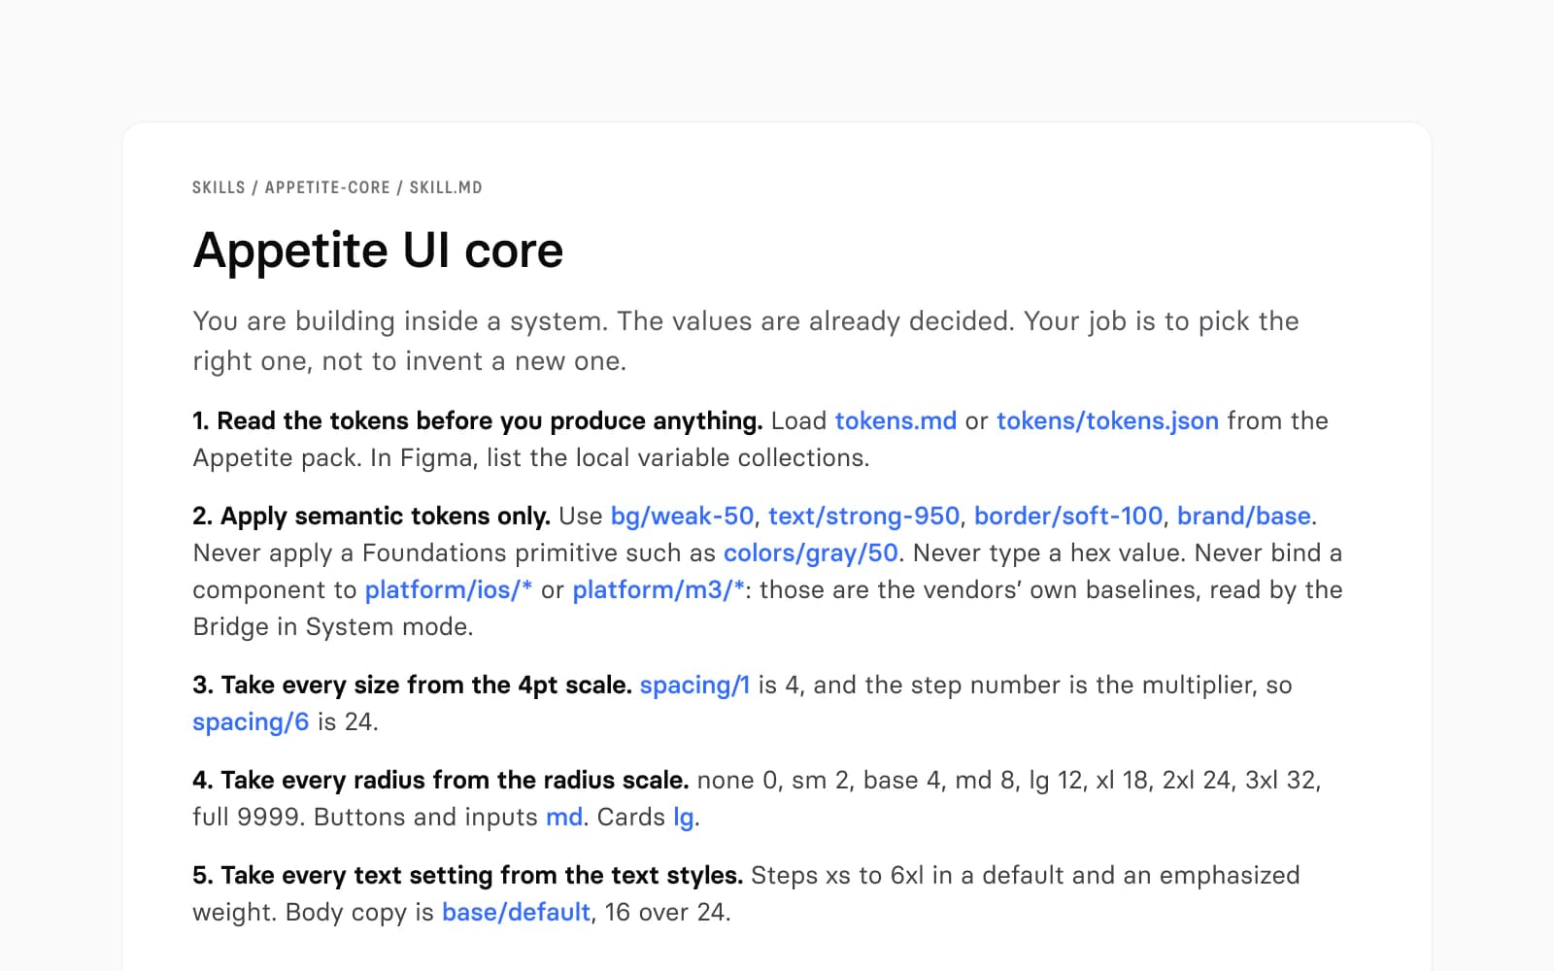The width and height of the screenshot is (1554, 971).
Task: Click the SKILLS / APPETITE-CORE / SKILL.MD breadcrumb
Action: pyautogui.click(x=337, y=187)
